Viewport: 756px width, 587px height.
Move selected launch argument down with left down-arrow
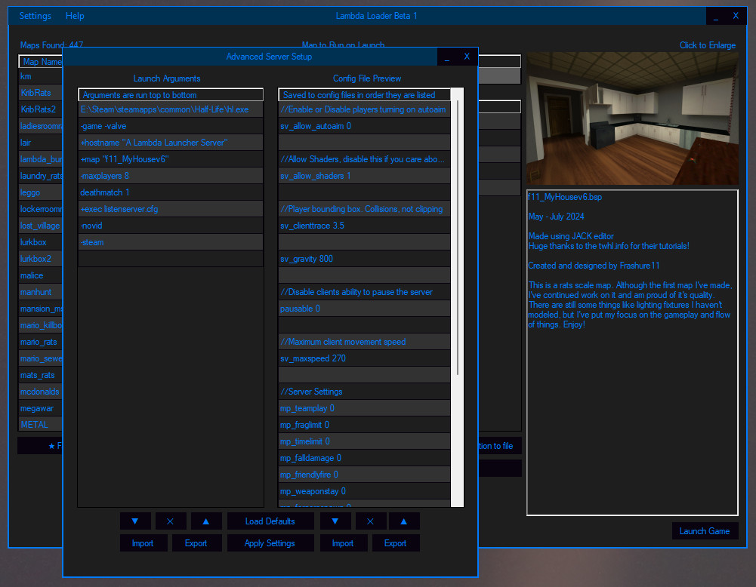coord(135,521)
